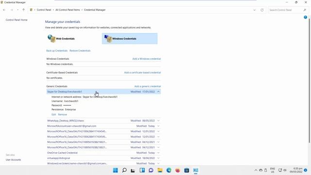Open taskbar Search

pos(124,170)
